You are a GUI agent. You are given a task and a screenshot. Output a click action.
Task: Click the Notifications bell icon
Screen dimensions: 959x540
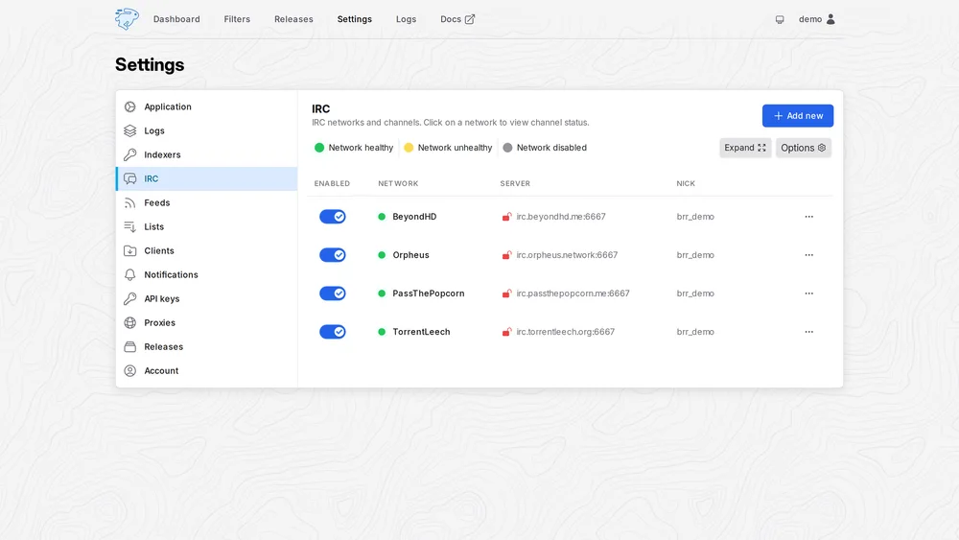coord(129,274)
